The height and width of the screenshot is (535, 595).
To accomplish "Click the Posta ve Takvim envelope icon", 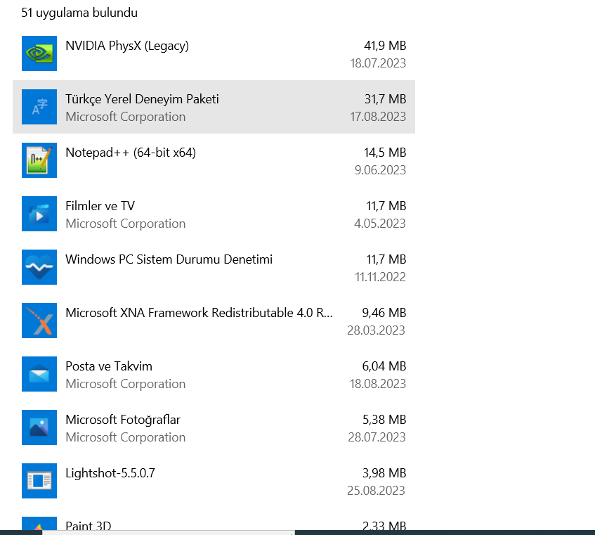I will tap(39, 374).
